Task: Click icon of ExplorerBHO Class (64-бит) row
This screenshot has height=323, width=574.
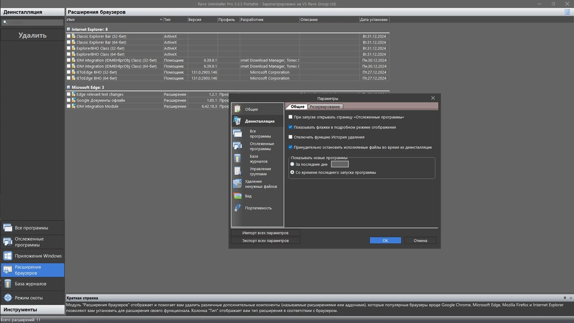Action: 74,54
